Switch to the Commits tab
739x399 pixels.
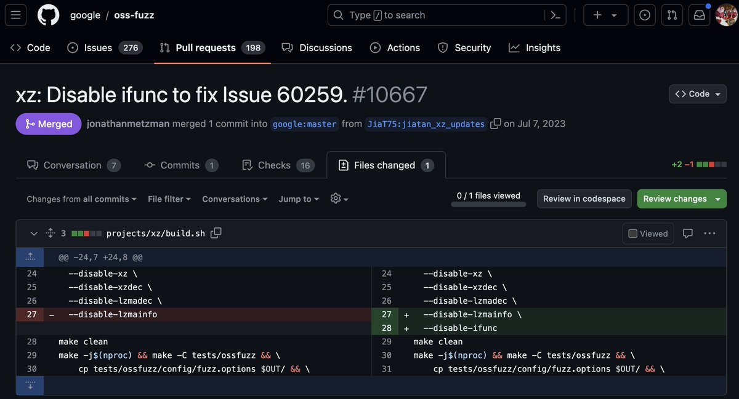[181, 165]
